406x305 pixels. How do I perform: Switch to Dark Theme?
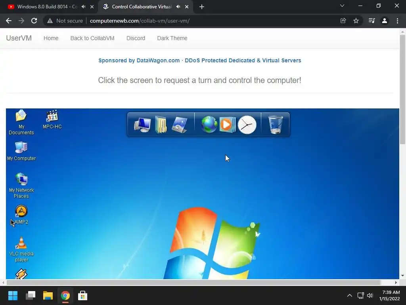(x=172, y=38)
